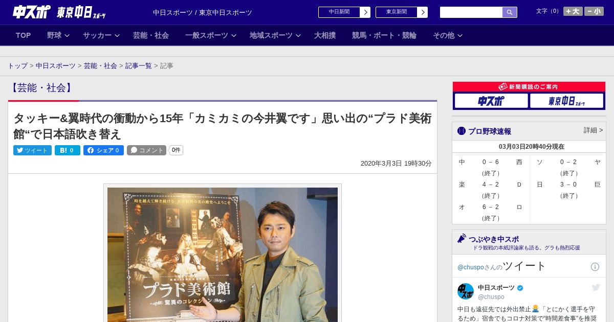Click the date 2020年3月3日 19時30分

(396, 164)
